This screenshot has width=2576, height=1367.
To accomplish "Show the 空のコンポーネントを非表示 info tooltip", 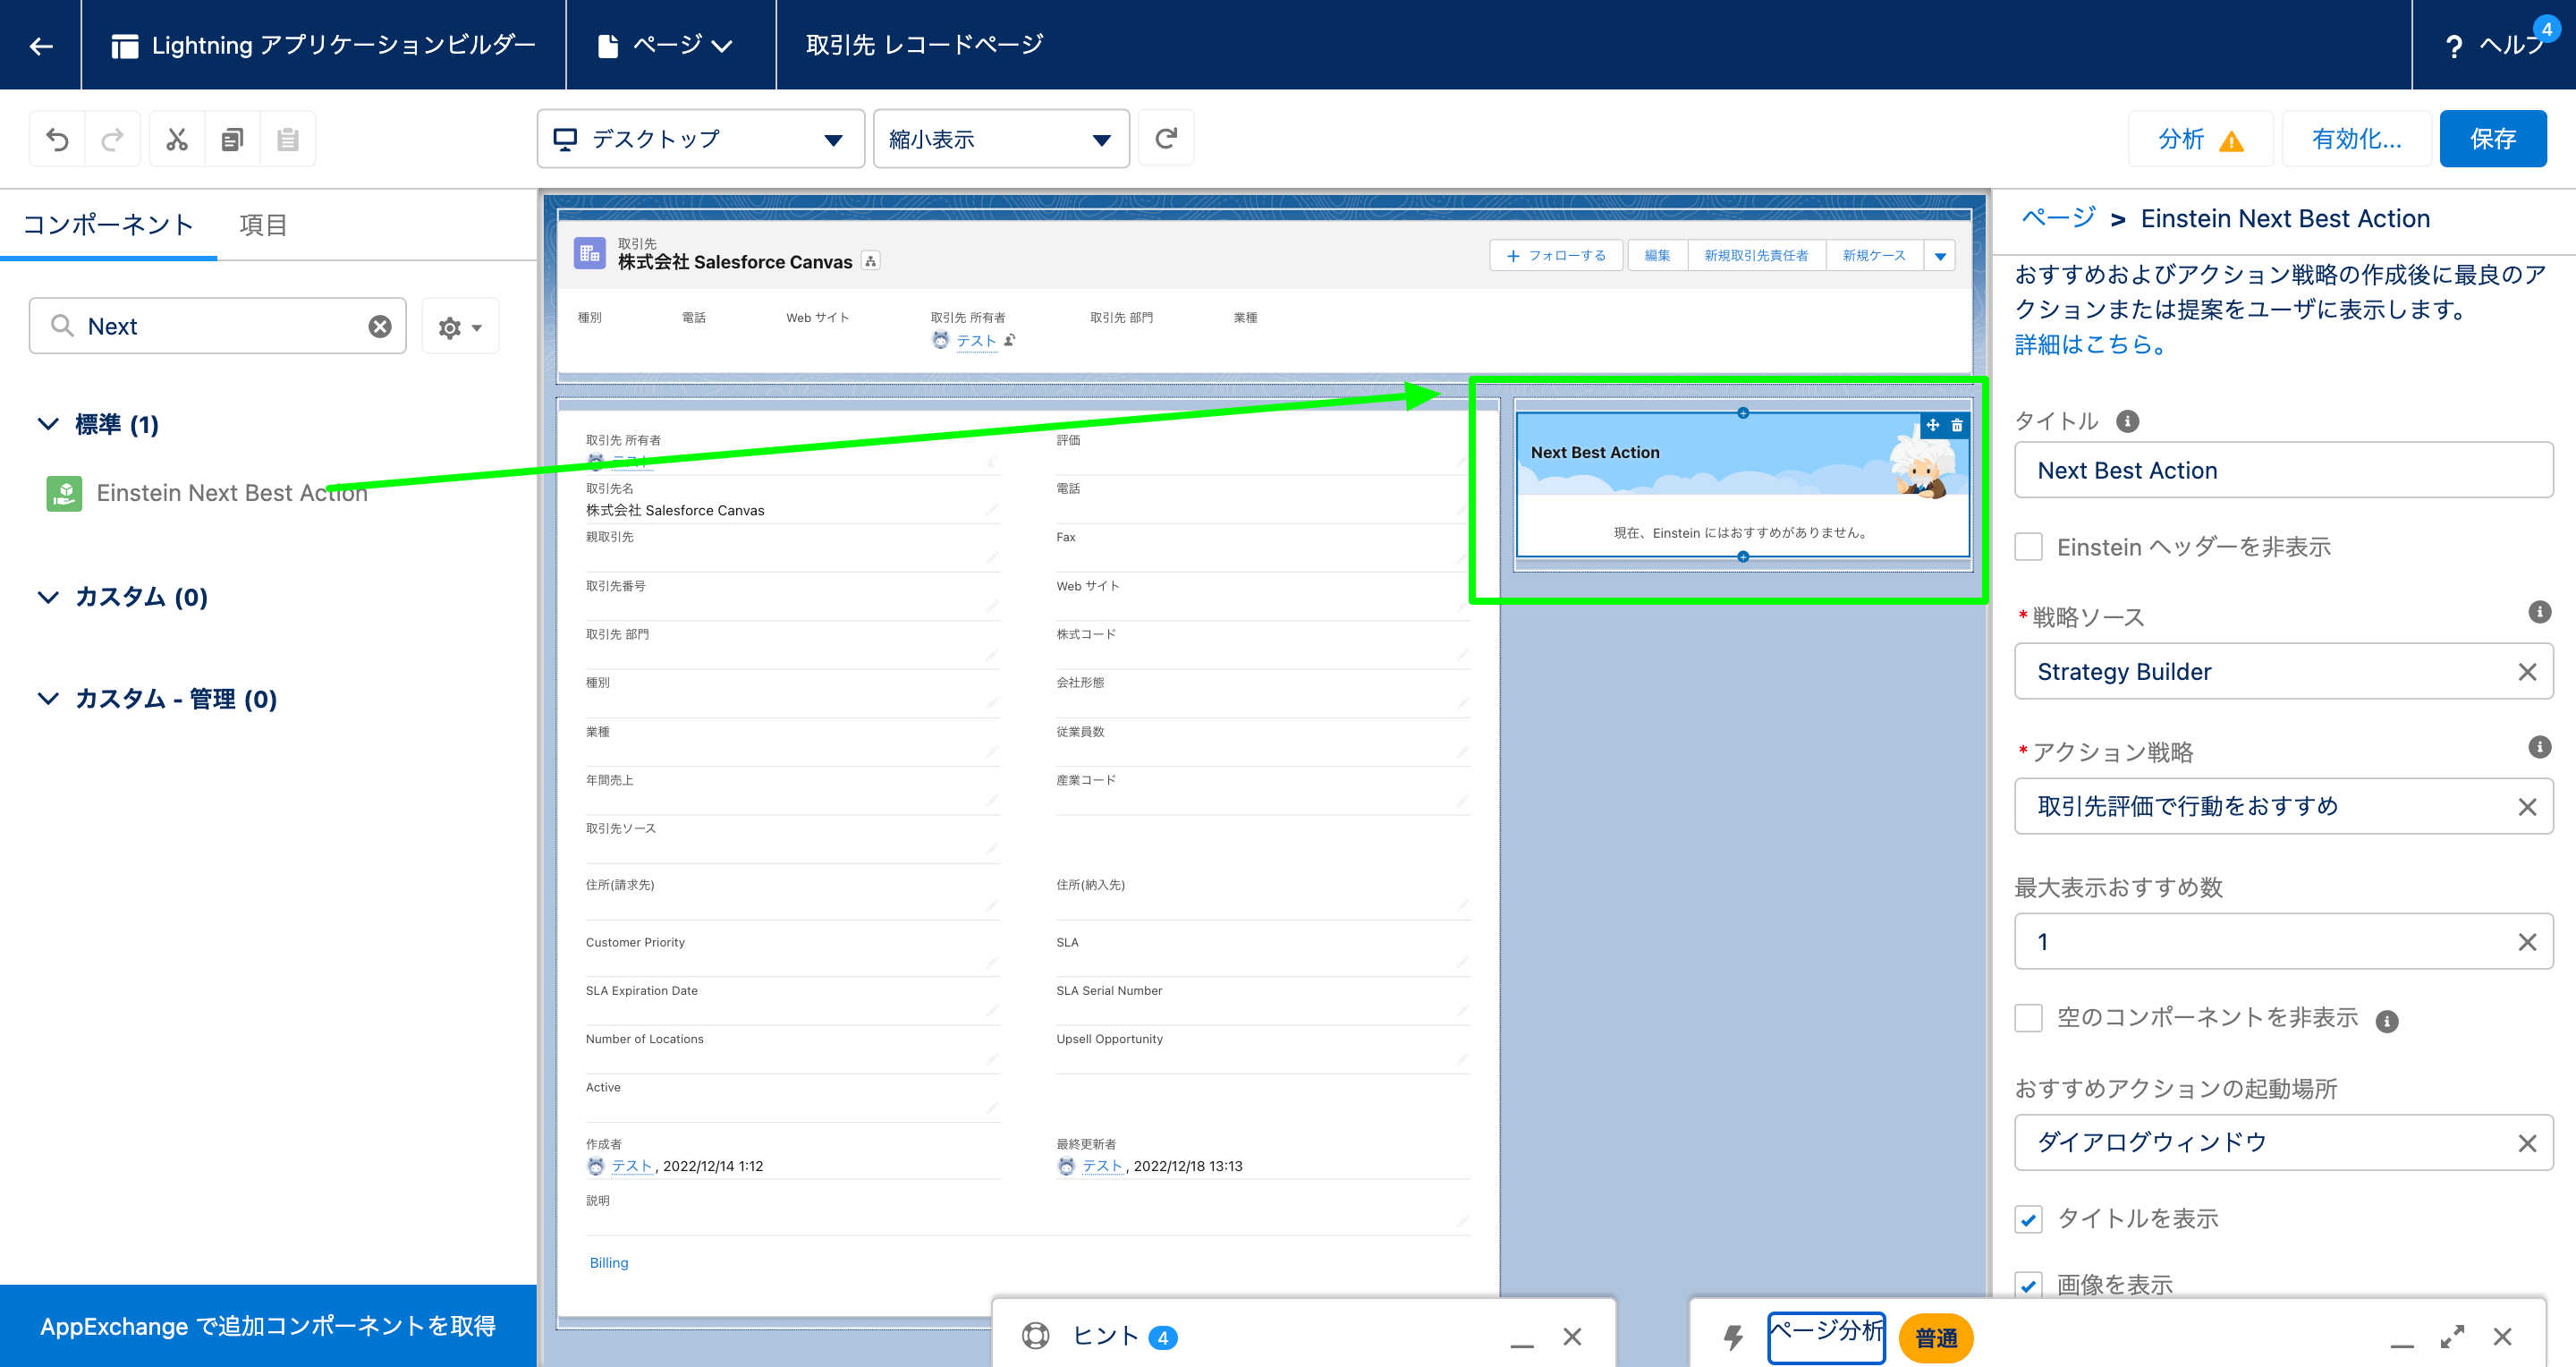I will pos(2387,1021).
